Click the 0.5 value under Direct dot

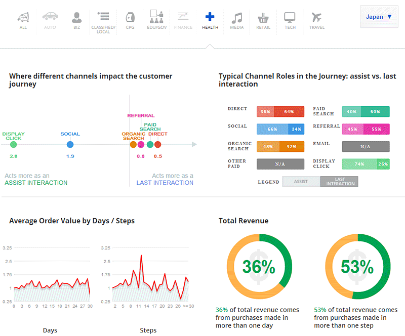[x=158, y=156]
